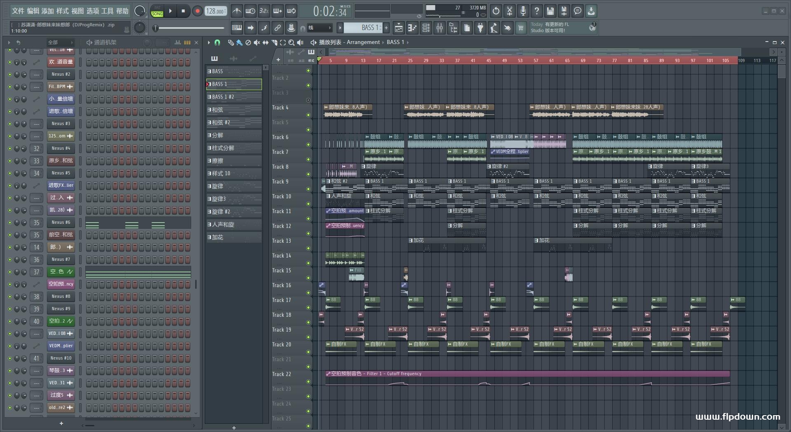Mute the Nexus #2 channel LED
Image resolution: width=791 pixels, height=432 pixels.
10,74
